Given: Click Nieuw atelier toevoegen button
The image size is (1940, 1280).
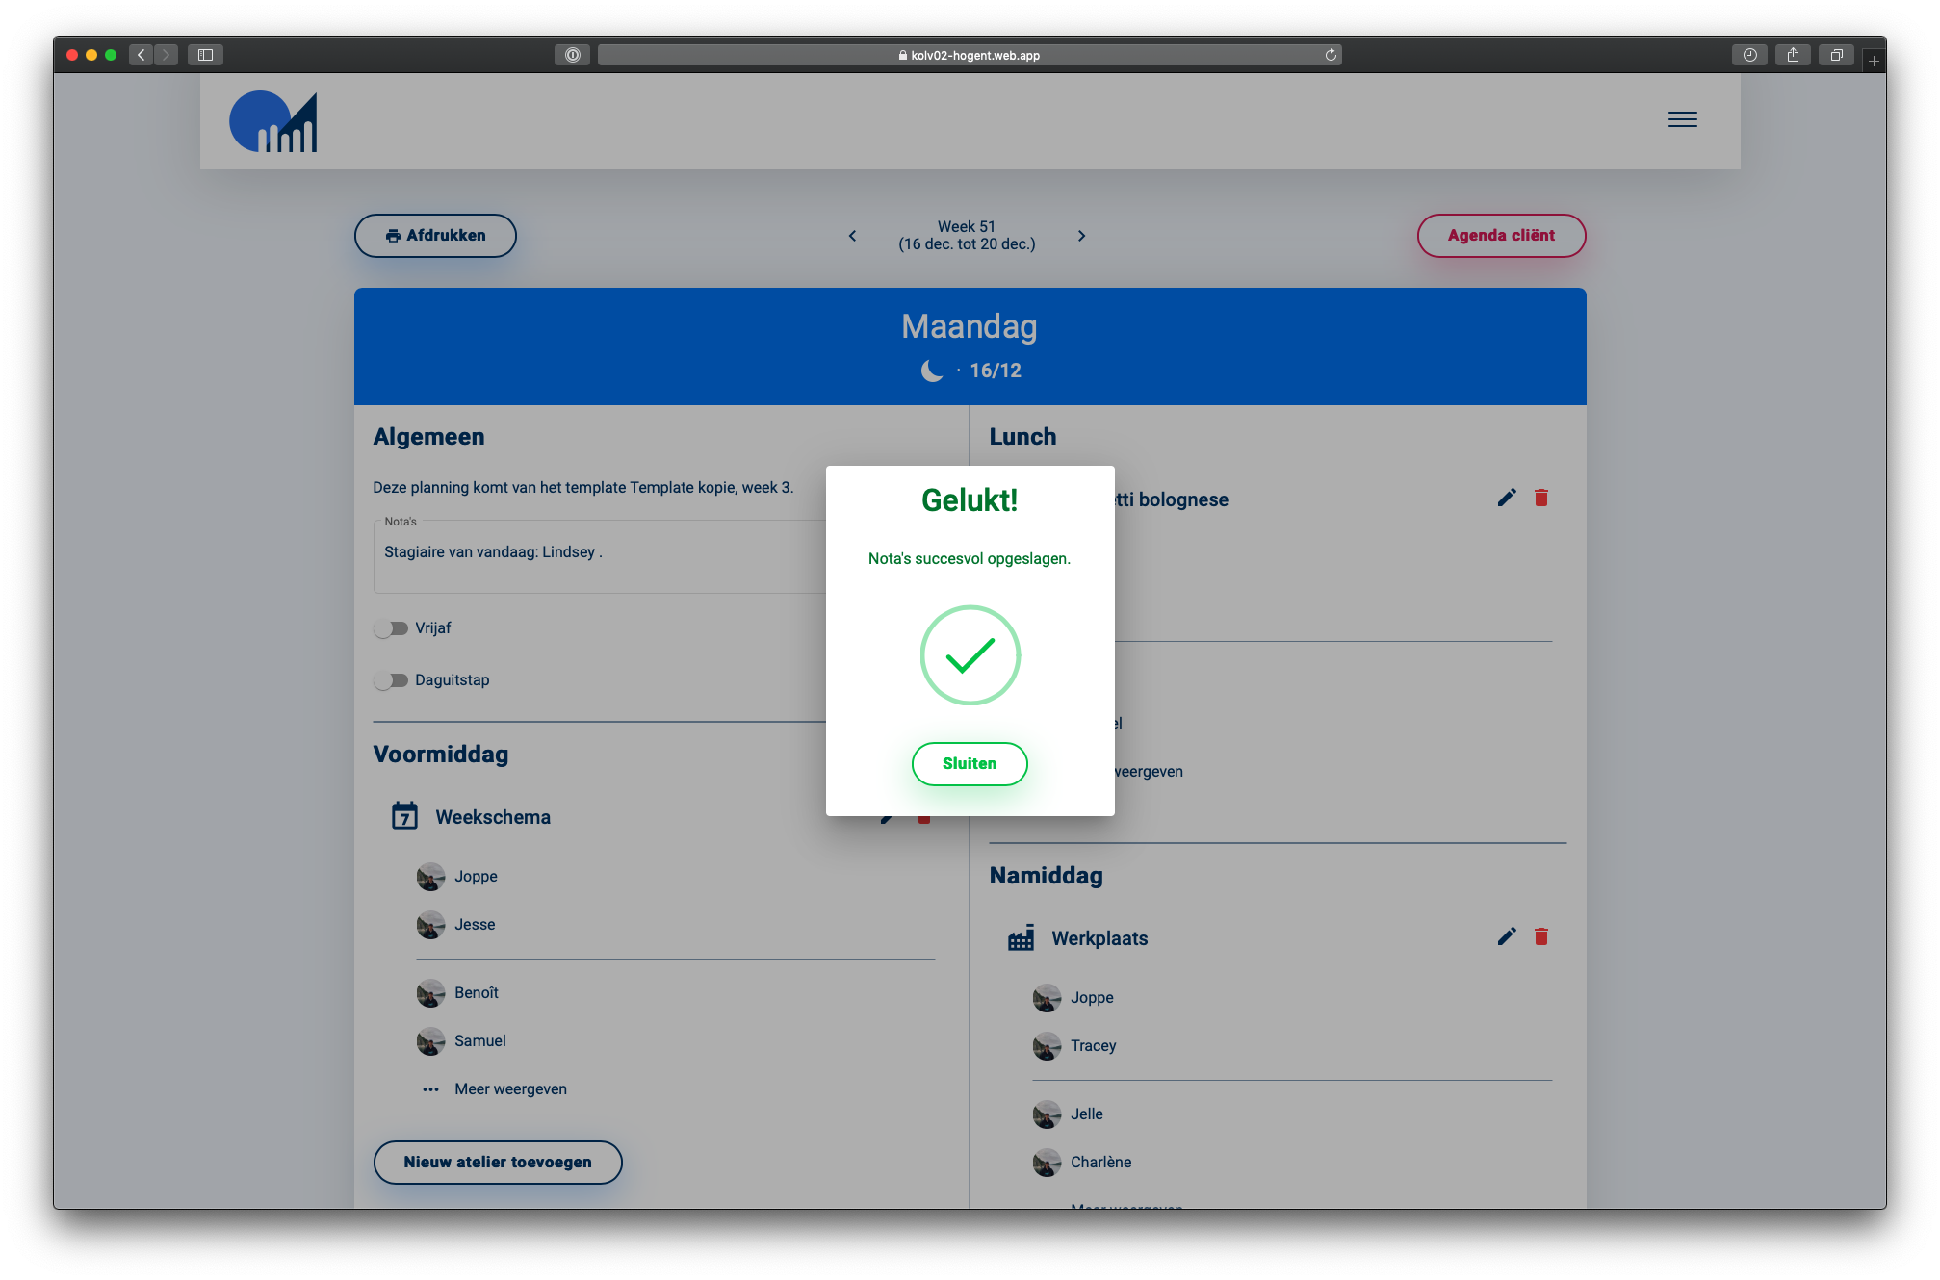Looking at the screenshot, I should (497, 1162).
